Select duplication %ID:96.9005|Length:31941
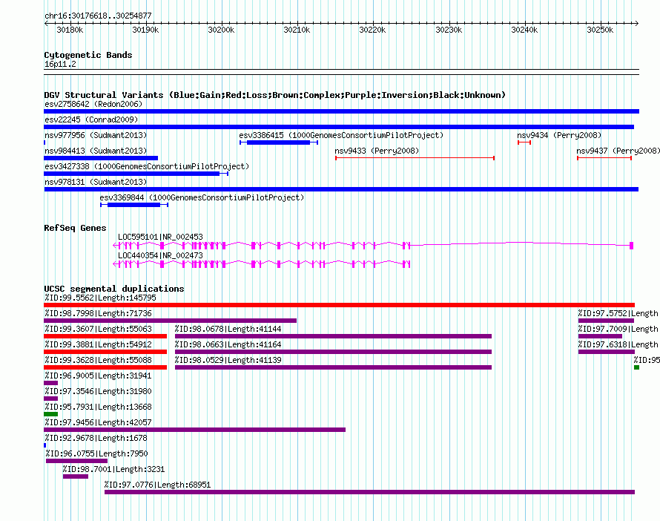660x521 pixels. (x=98, y=376)
